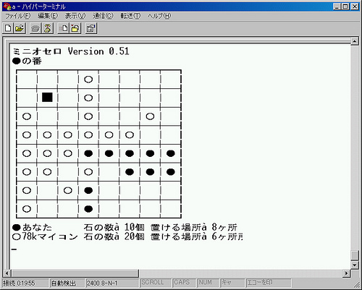Open the ヘルプ(H) menu
This screenshot has height=290, width=362.
(159, 16)
